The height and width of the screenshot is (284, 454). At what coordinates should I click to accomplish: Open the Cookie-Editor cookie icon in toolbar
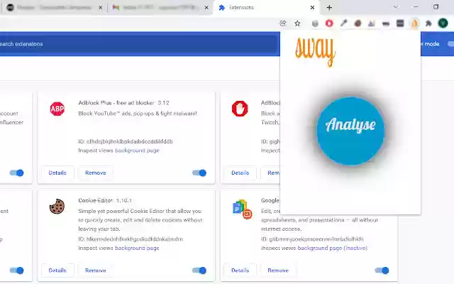pyautogui.click(x=358, y=23)
